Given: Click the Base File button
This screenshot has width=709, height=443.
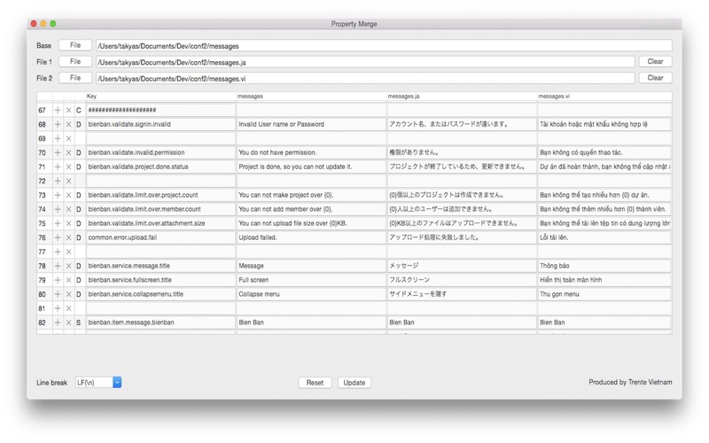Looking at the screenshot, I should click(x=75, y=45).
